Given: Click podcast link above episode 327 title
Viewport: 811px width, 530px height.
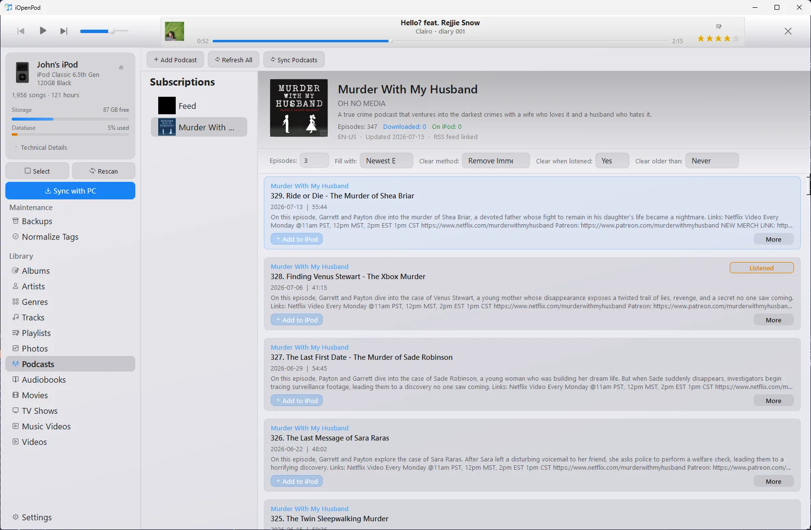Looking at the screenshot, I should pyautogui.click(x=310, y=347).
